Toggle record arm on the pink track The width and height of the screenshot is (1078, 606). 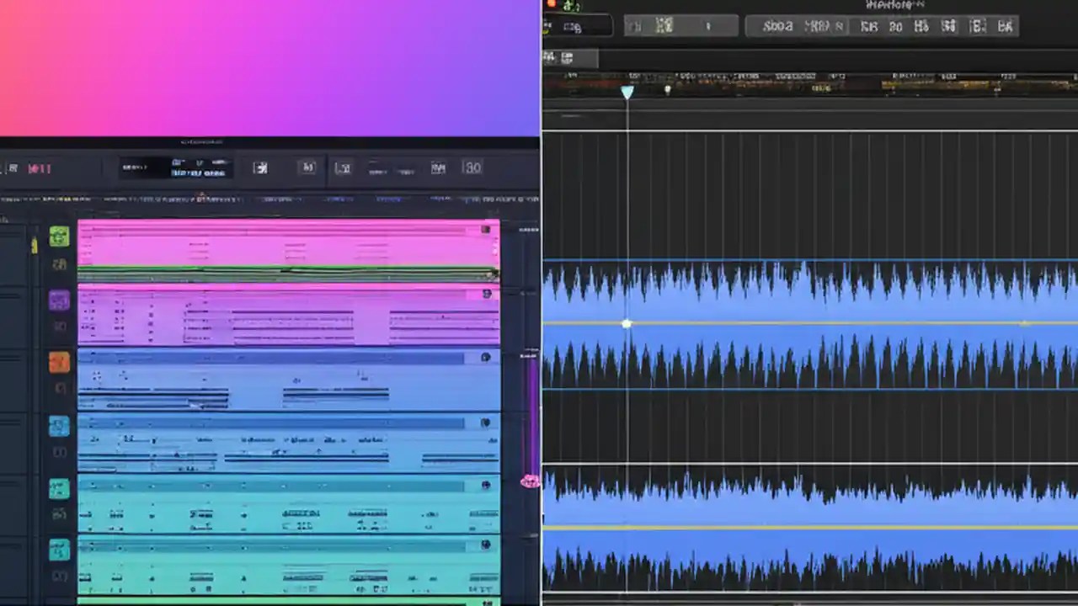487,228
